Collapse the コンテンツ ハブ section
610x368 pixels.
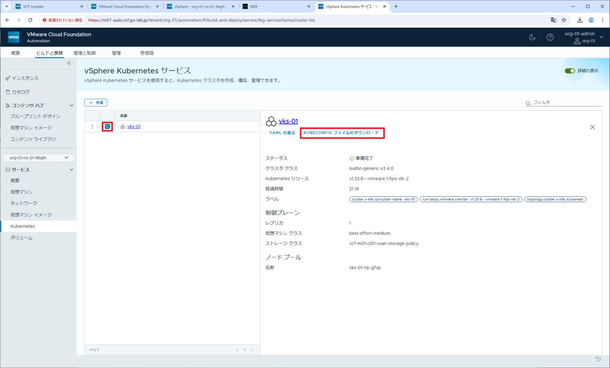[71, 106]
